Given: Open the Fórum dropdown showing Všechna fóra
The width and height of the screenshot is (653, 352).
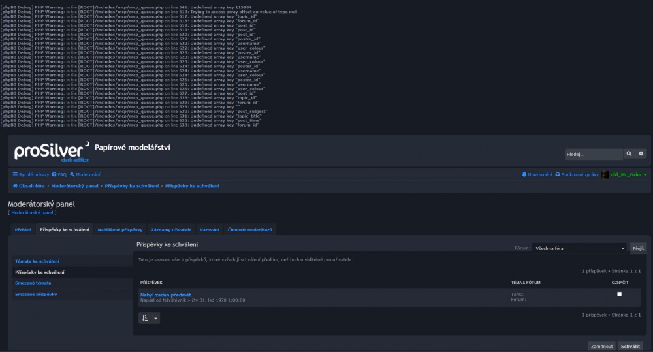Looking at the screenshot, I should coord(580,248).
